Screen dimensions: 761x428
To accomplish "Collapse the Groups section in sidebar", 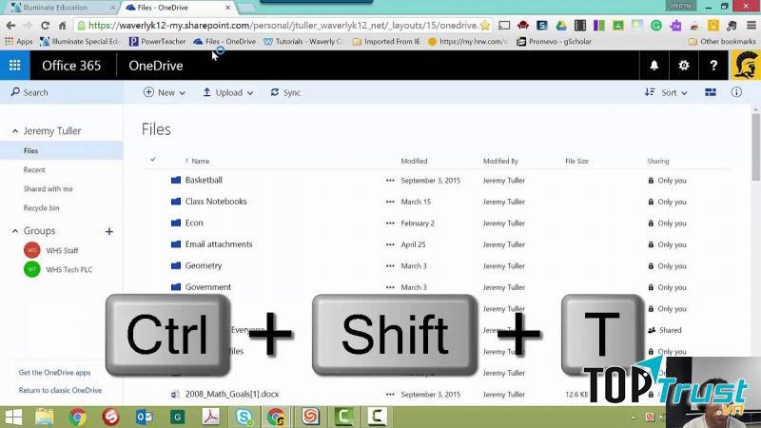I will [15, 231].
